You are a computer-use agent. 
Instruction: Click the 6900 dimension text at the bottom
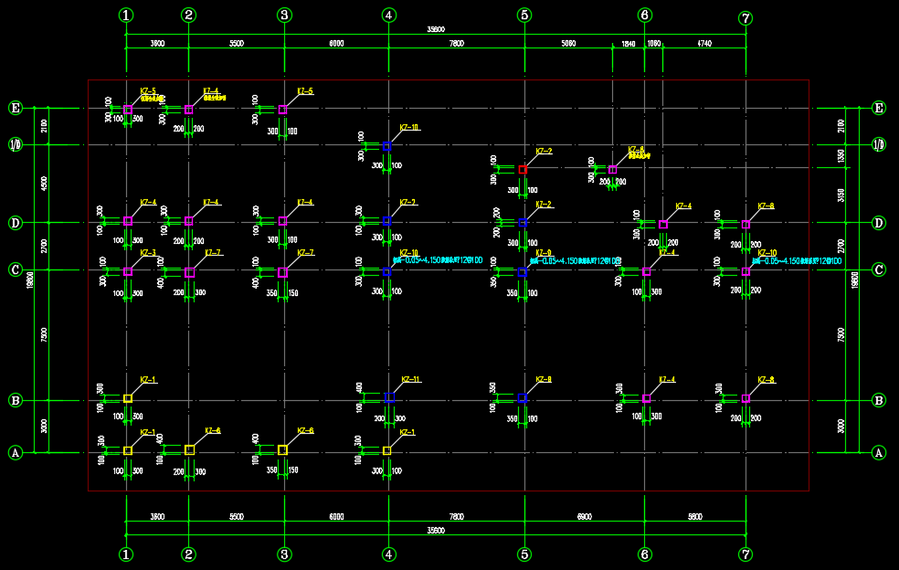585,517
